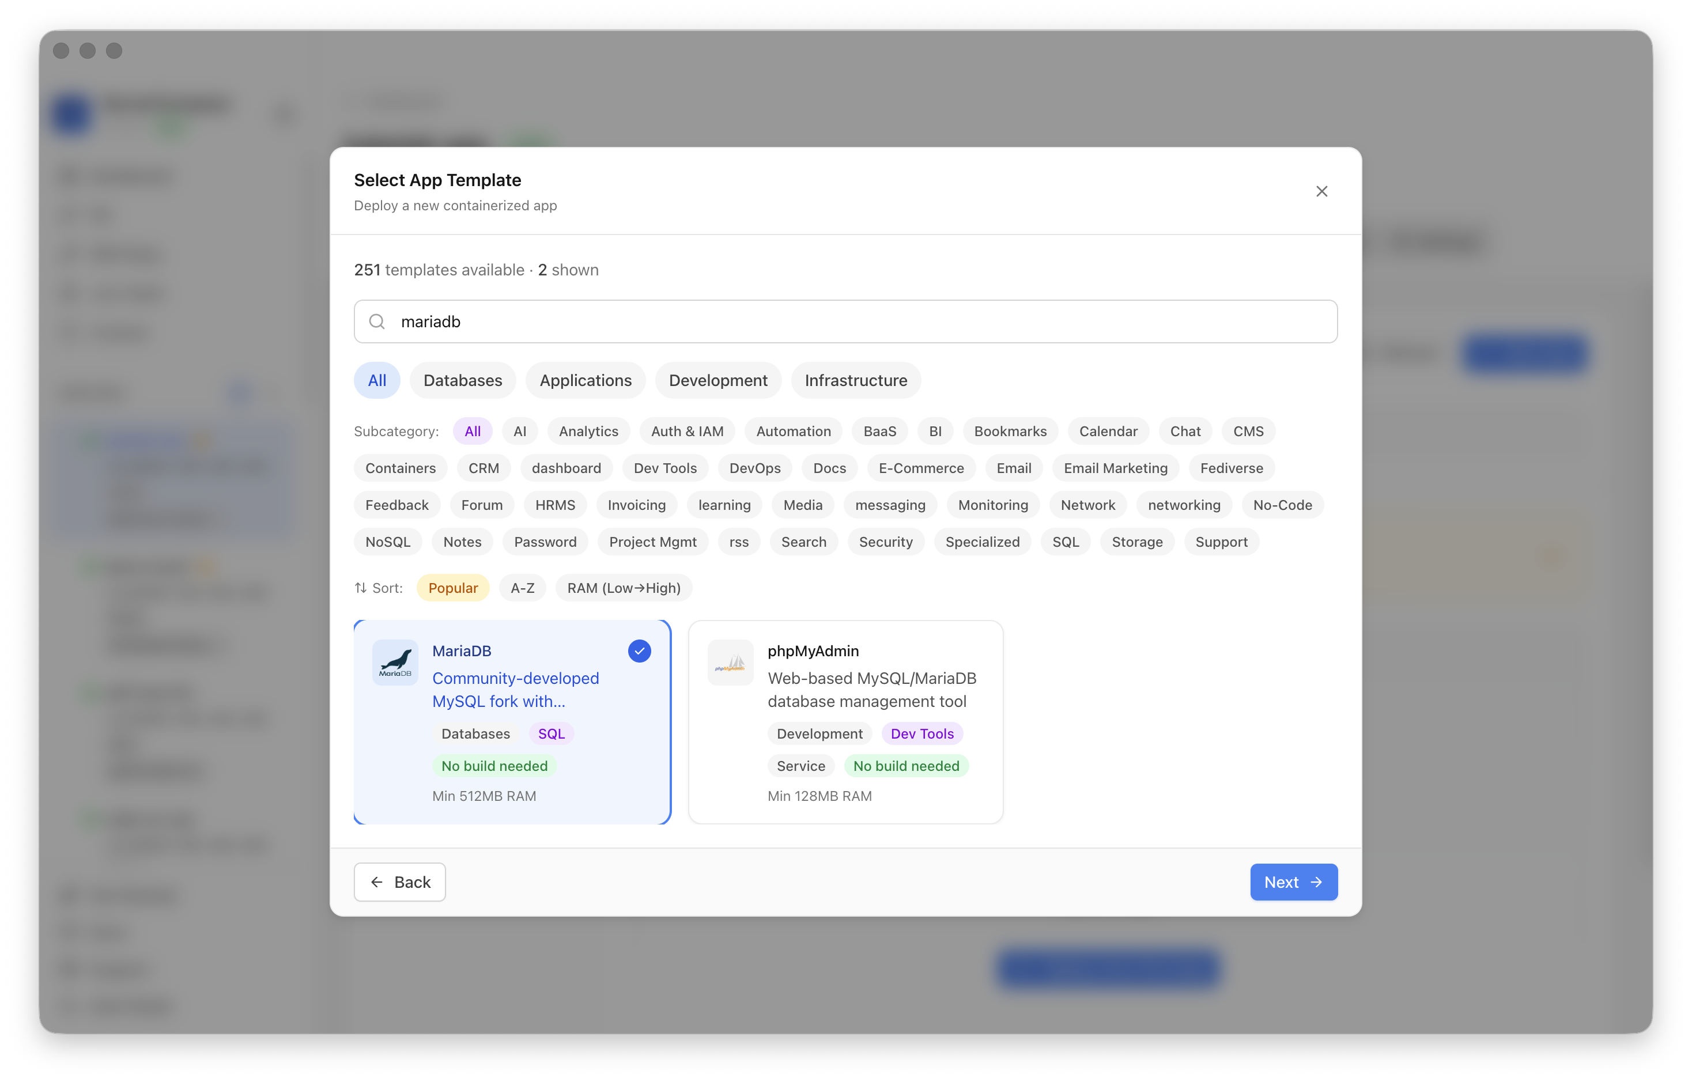
Task: Filter by the AI subcategory
Action: (x=520, y=431)
